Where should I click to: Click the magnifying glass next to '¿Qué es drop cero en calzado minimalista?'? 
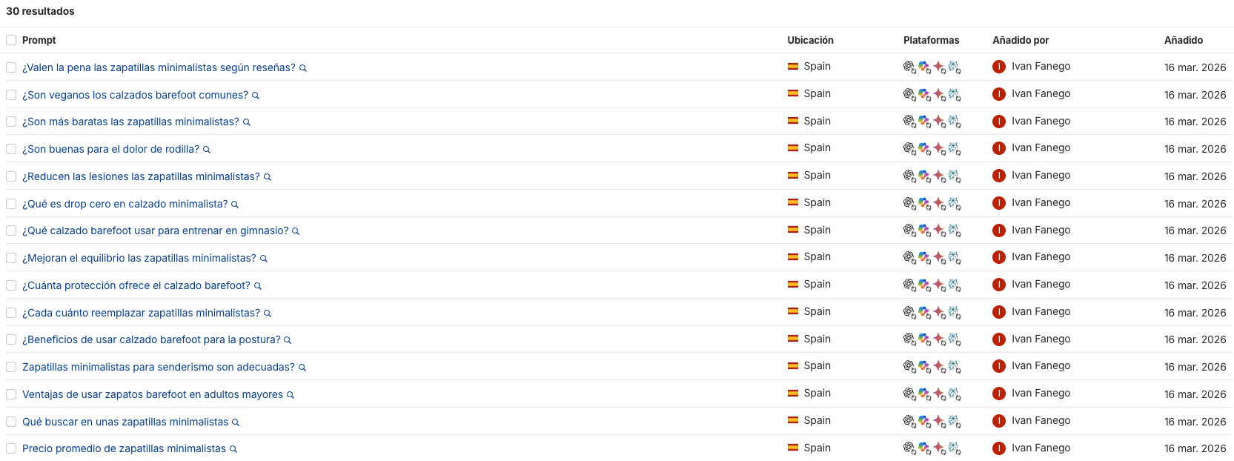point(235,204)
